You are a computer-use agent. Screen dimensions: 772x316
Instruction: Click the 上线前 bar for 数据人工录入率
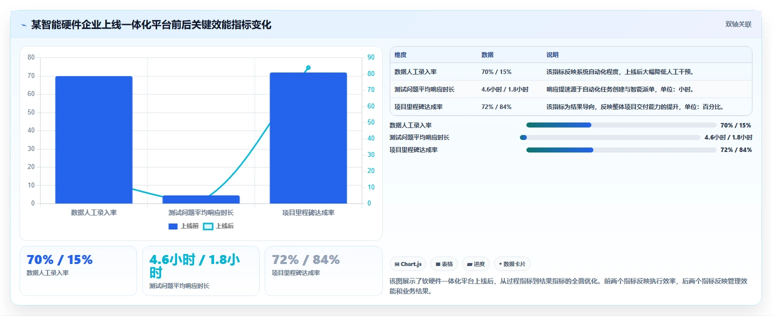tap(94, 140)
